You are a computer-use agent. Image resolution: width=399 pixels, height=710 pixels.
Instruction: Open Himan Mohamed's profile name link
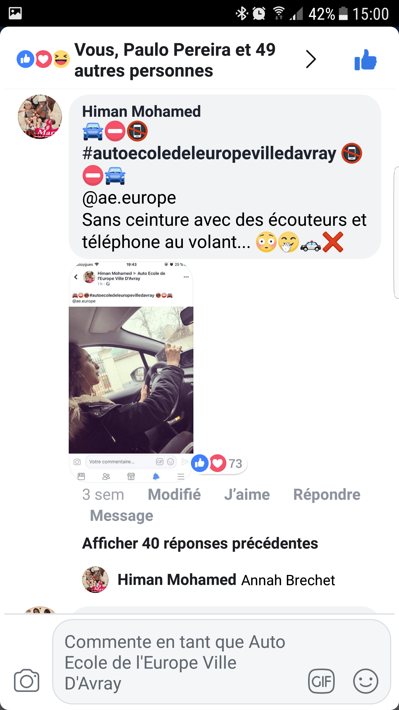click(141, 111)
